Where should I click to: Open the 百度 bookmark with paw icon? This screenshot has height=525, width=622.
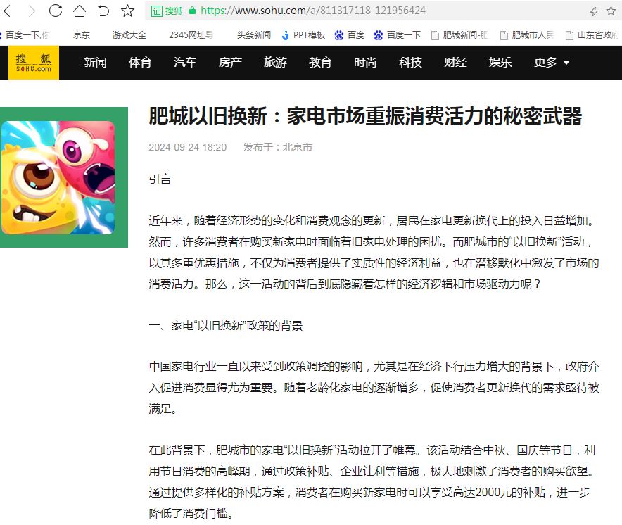click(350, 35)
